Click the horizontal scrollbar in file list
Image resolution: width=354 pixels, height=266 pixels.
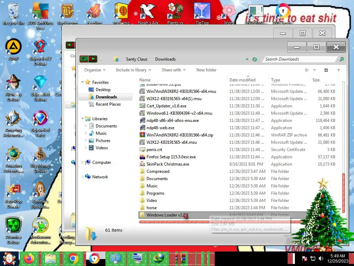tap(221, 222)
